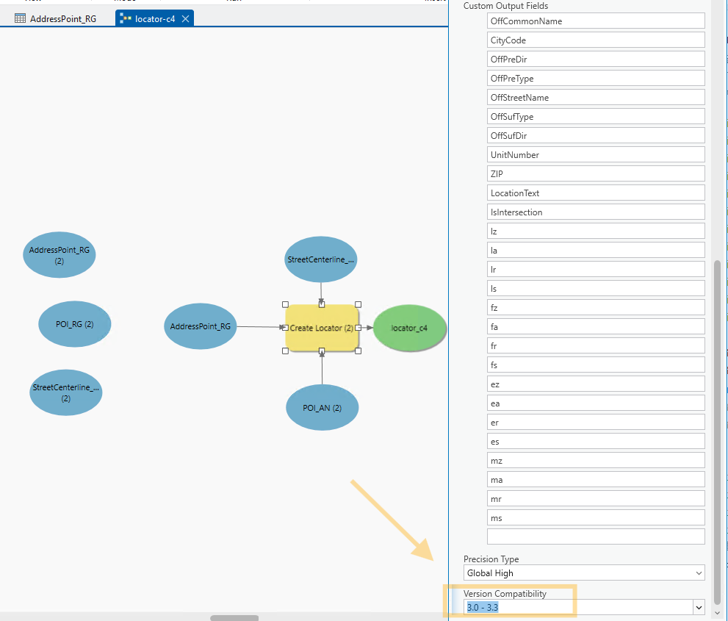Switch to the AddressPoint_RG tab
Viewport: 728px width, 621px height.
[62, 19]
